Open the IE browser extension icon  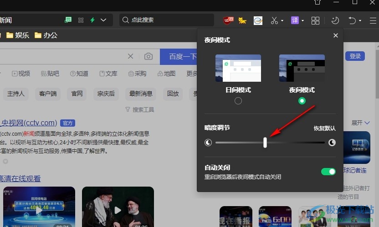click(258, 20)
